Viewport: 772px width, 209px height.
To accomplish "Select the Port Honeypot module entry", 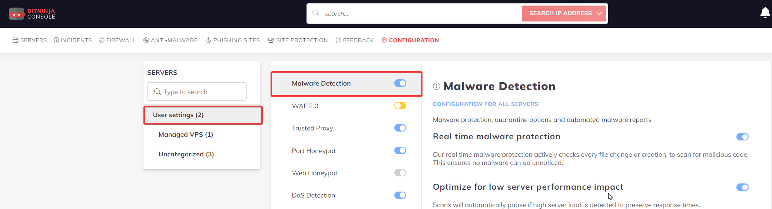I will click(347, 151).
